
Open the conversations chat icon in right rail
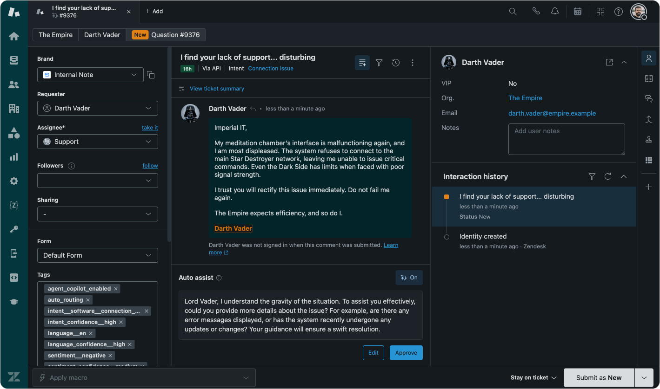(x=649, y=99)
